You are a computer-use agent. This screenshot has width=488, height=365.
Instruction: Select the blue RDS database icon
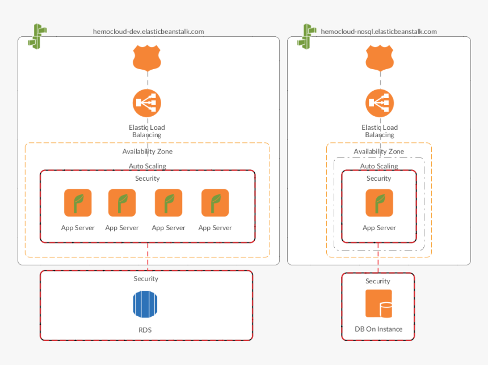click(x=146, y=304)
